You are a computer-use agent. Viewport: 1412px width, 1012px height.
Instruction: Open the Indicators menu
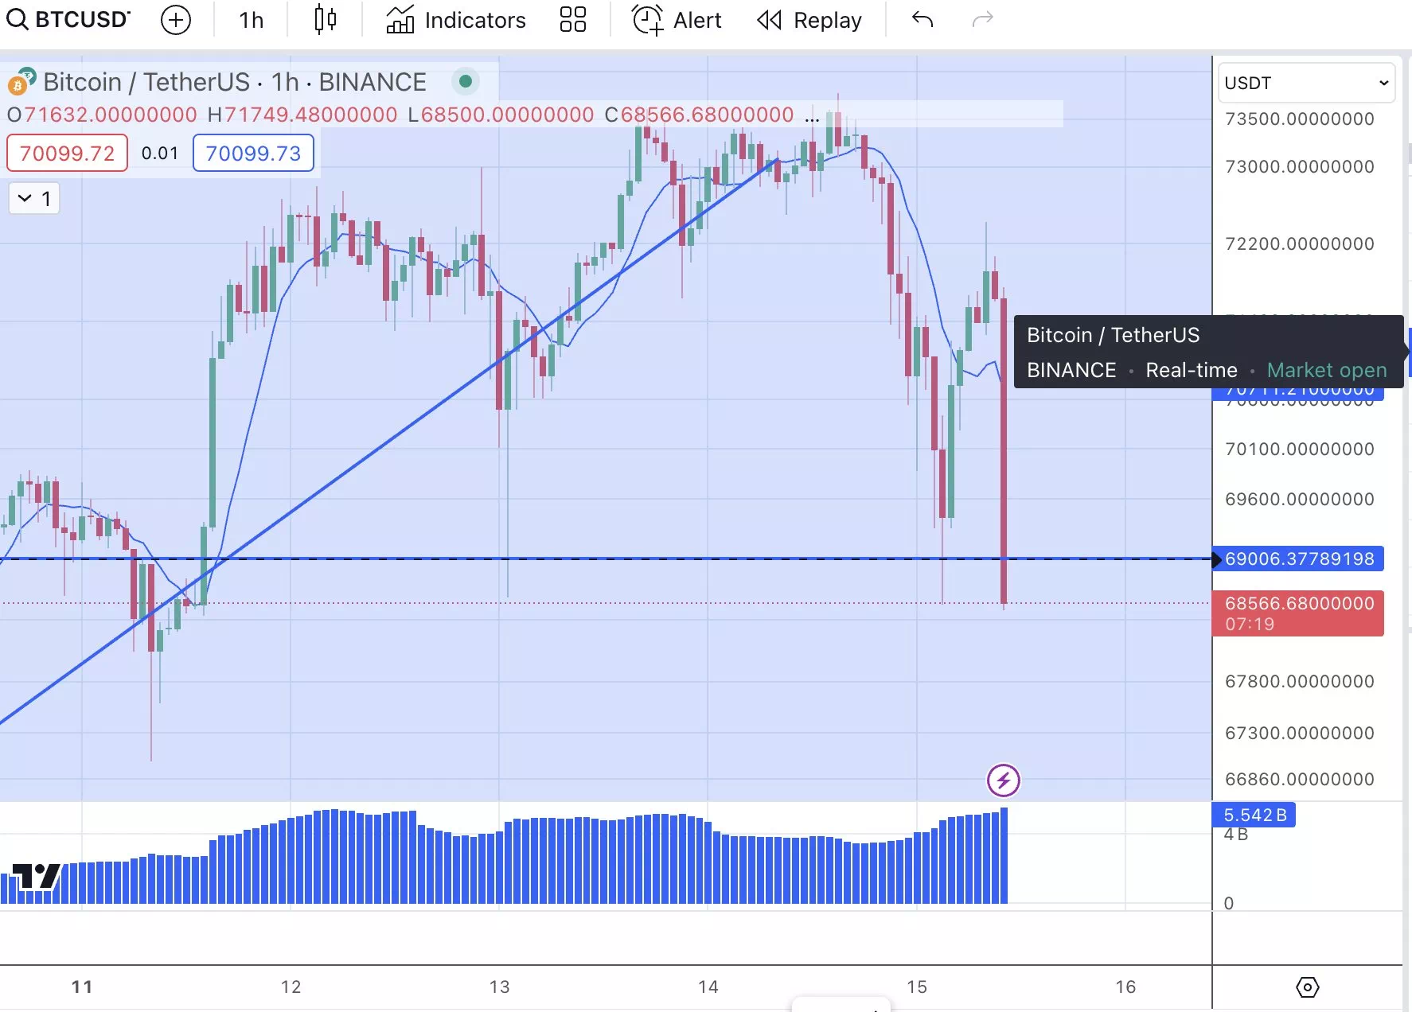point(456,20)
